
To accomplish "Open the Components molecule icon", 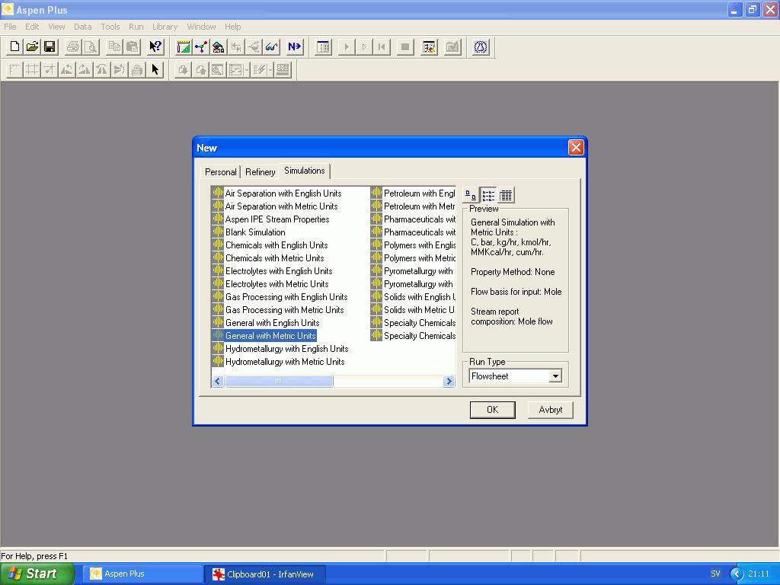I will (201, 46).
